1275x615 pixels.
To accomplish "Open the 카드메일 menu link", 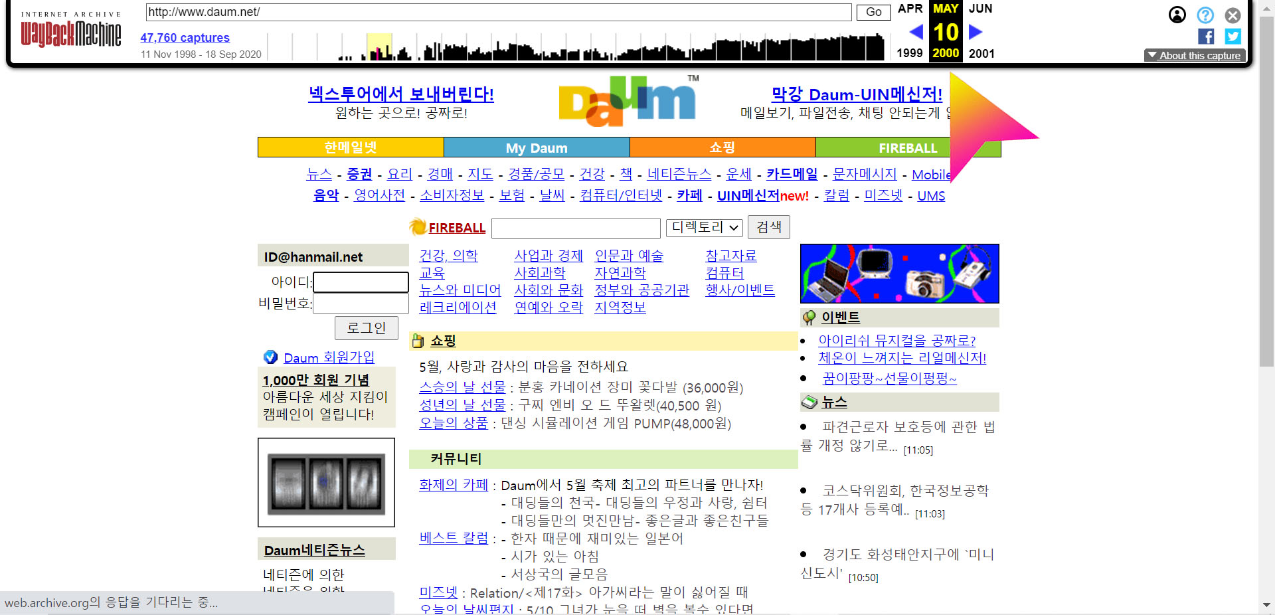I will point(792,174).
